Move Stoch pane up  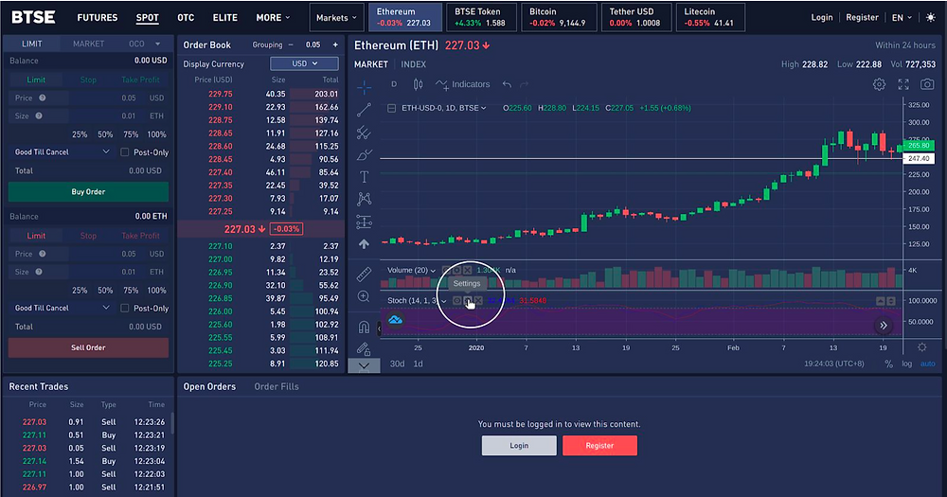tap(881, 301)
